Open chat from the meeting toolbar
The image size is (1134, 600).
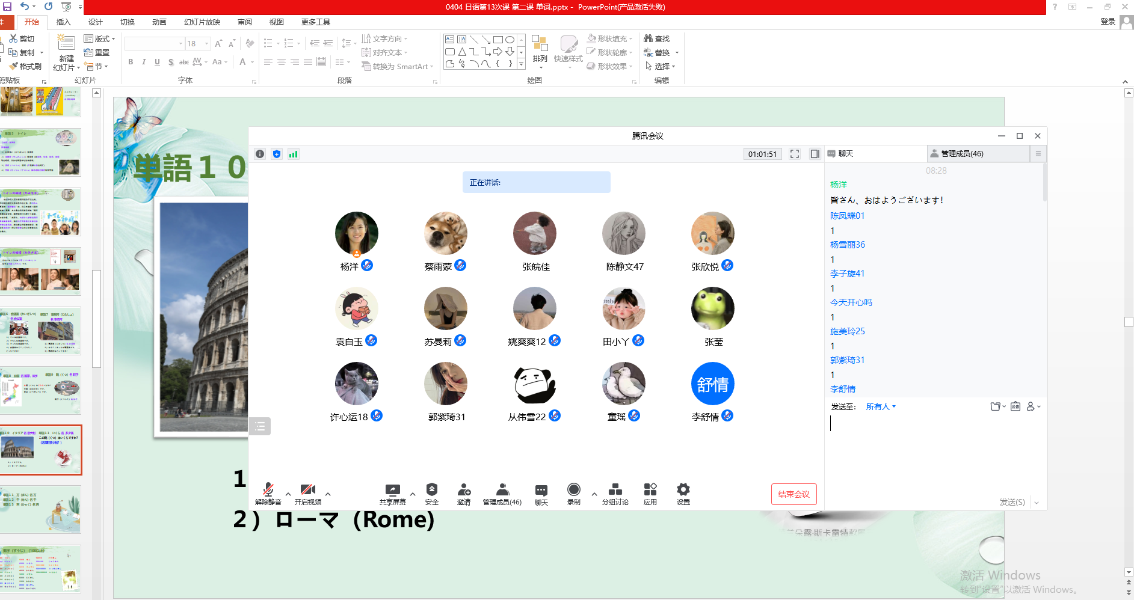click(541, 494)
